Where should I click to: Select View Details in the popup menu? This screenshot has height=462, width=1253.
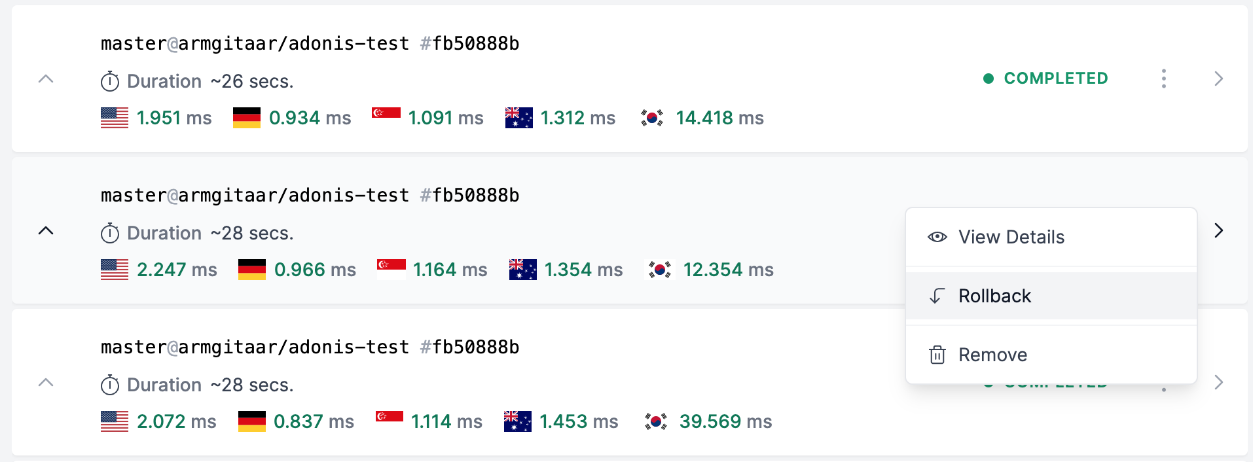pos(1051,237)
